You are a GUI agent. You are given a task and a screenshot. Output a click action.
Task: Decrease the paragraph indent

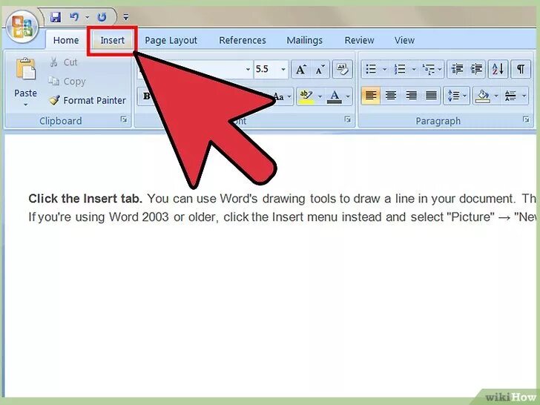[x=457, y=69]
